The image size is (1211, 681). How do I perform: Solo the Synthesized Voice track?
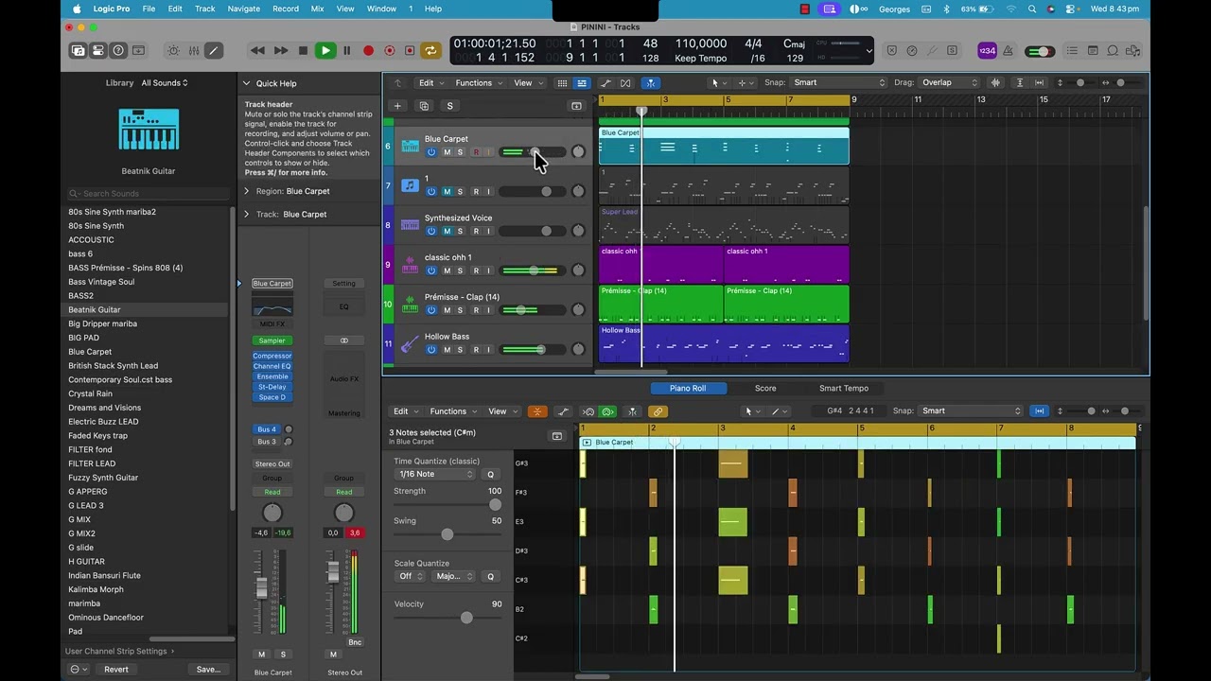[461, 232]
